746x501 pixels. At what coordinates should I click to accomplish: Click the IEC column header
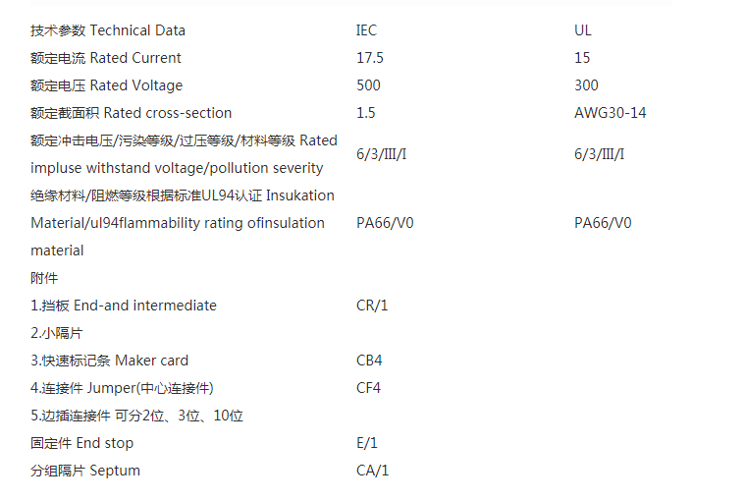tap(366, 30)
